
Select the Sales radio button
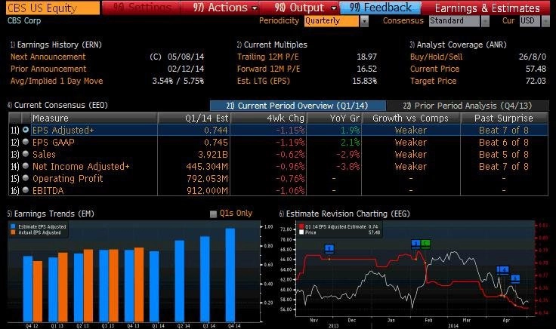click(26, 154)
